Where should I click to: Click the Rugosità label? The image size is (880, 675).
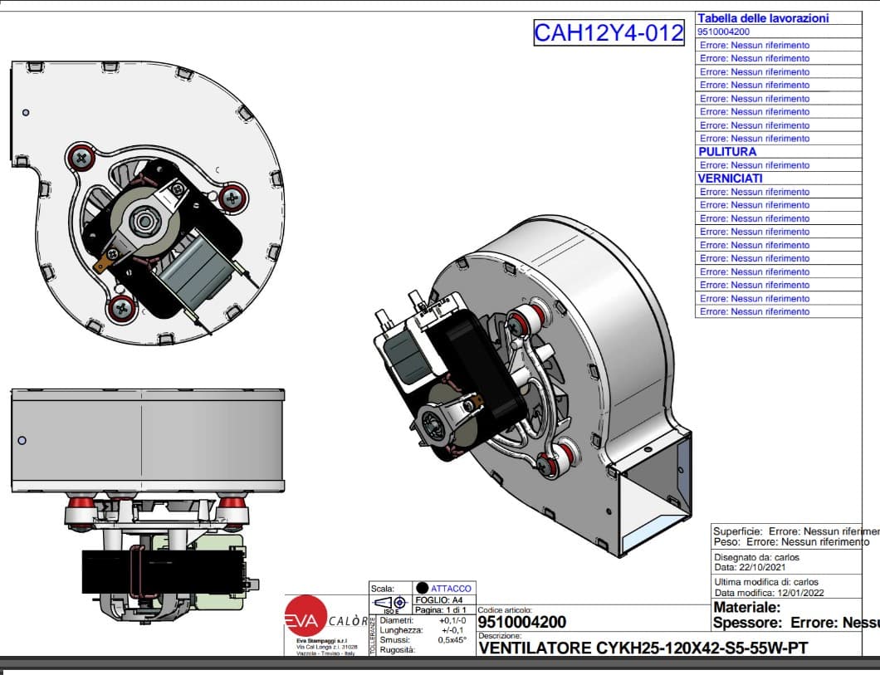point(398,650)
